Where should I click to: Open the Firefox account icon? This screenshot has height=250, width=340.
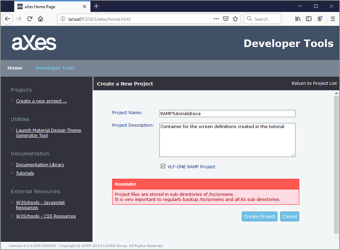tap(320, 19)
